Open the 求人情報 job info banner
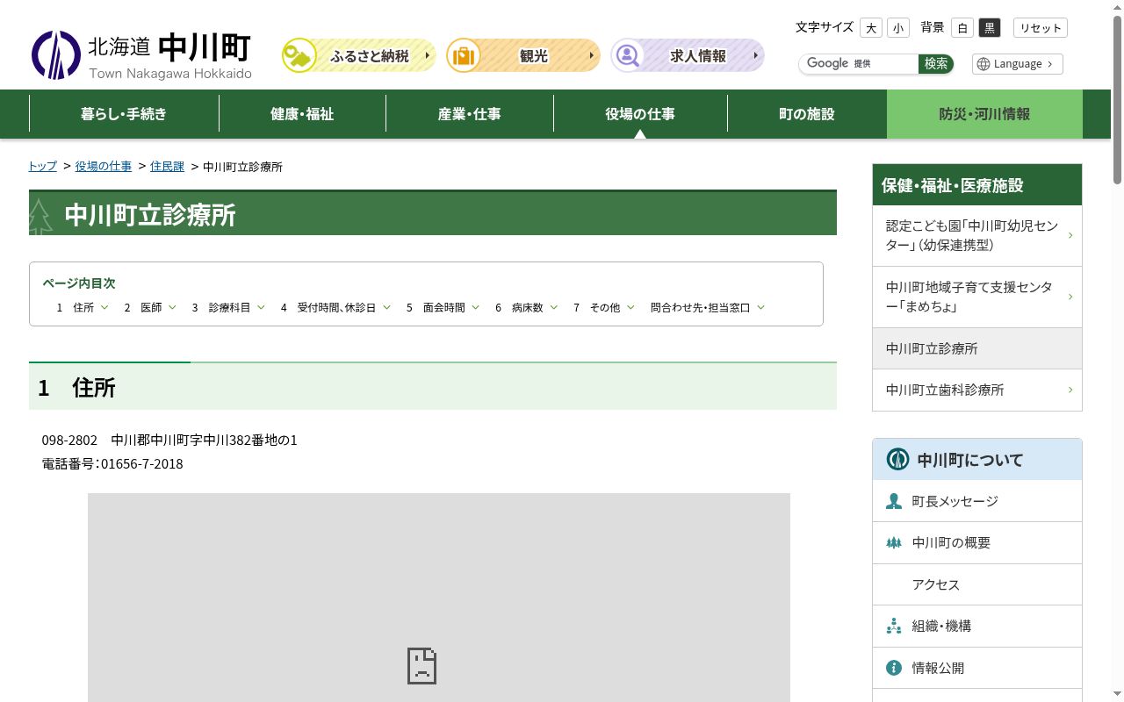Viewport: 1124px width, 702px height. point(688,55)
